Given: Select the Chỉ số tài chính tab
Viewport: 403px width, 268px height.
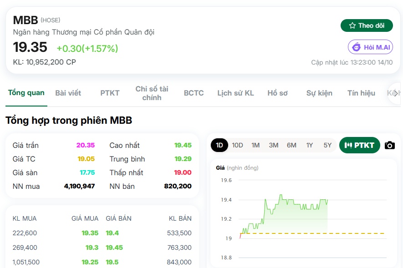Looking at the screenshot, I should pos(152,93).
